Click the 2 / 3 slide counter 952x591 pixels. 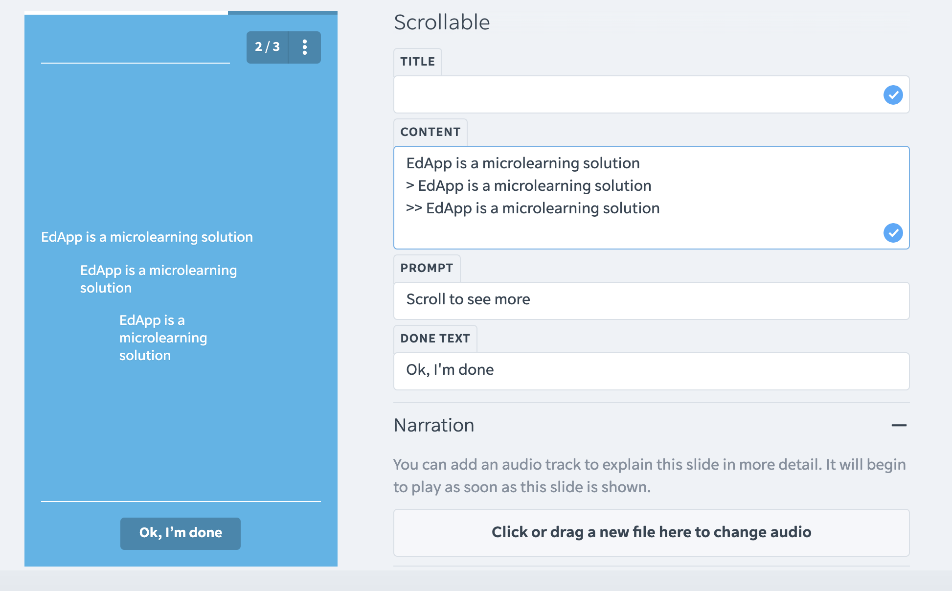268,47
